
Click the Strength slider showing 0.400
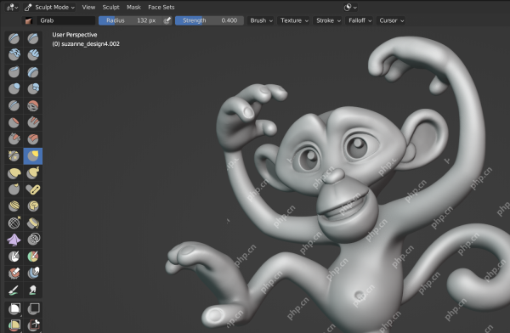(209, 20)
